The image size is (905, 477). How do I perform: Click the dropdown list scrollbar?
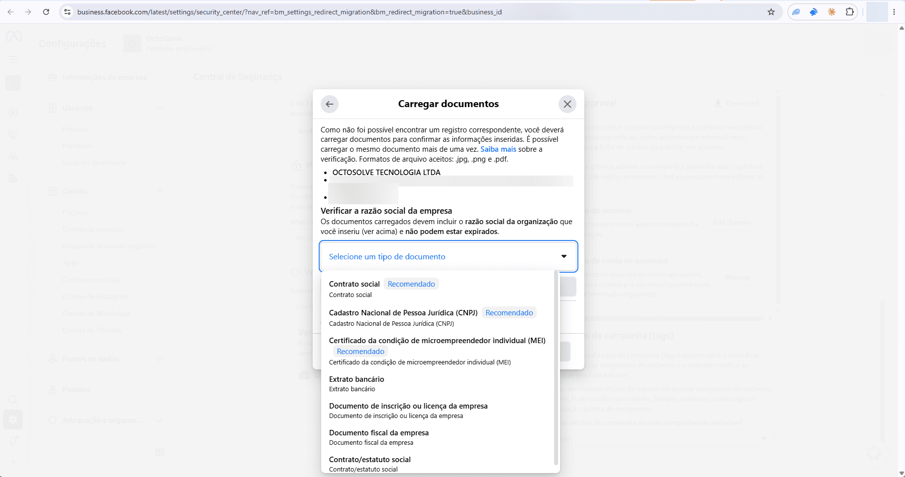(556, 368)
